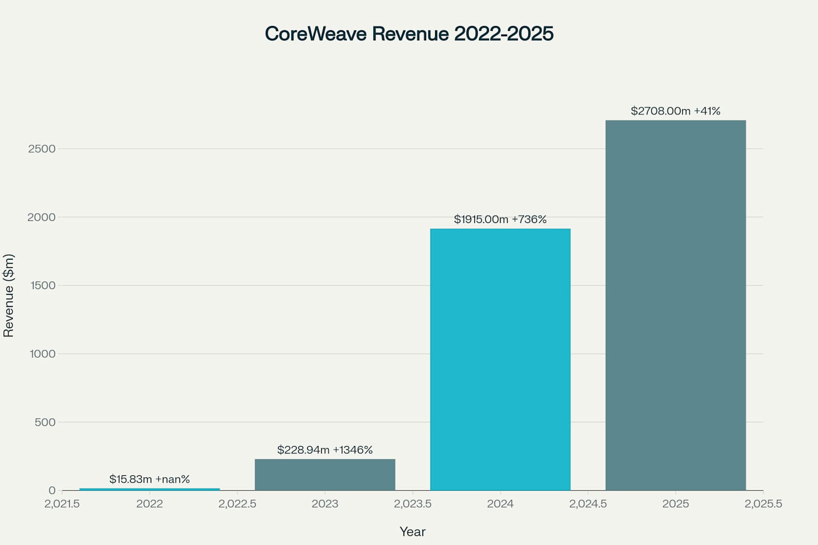Click the '$2708.00m +41%' data label
Screen dimensions: 818x545
(675, 111)
